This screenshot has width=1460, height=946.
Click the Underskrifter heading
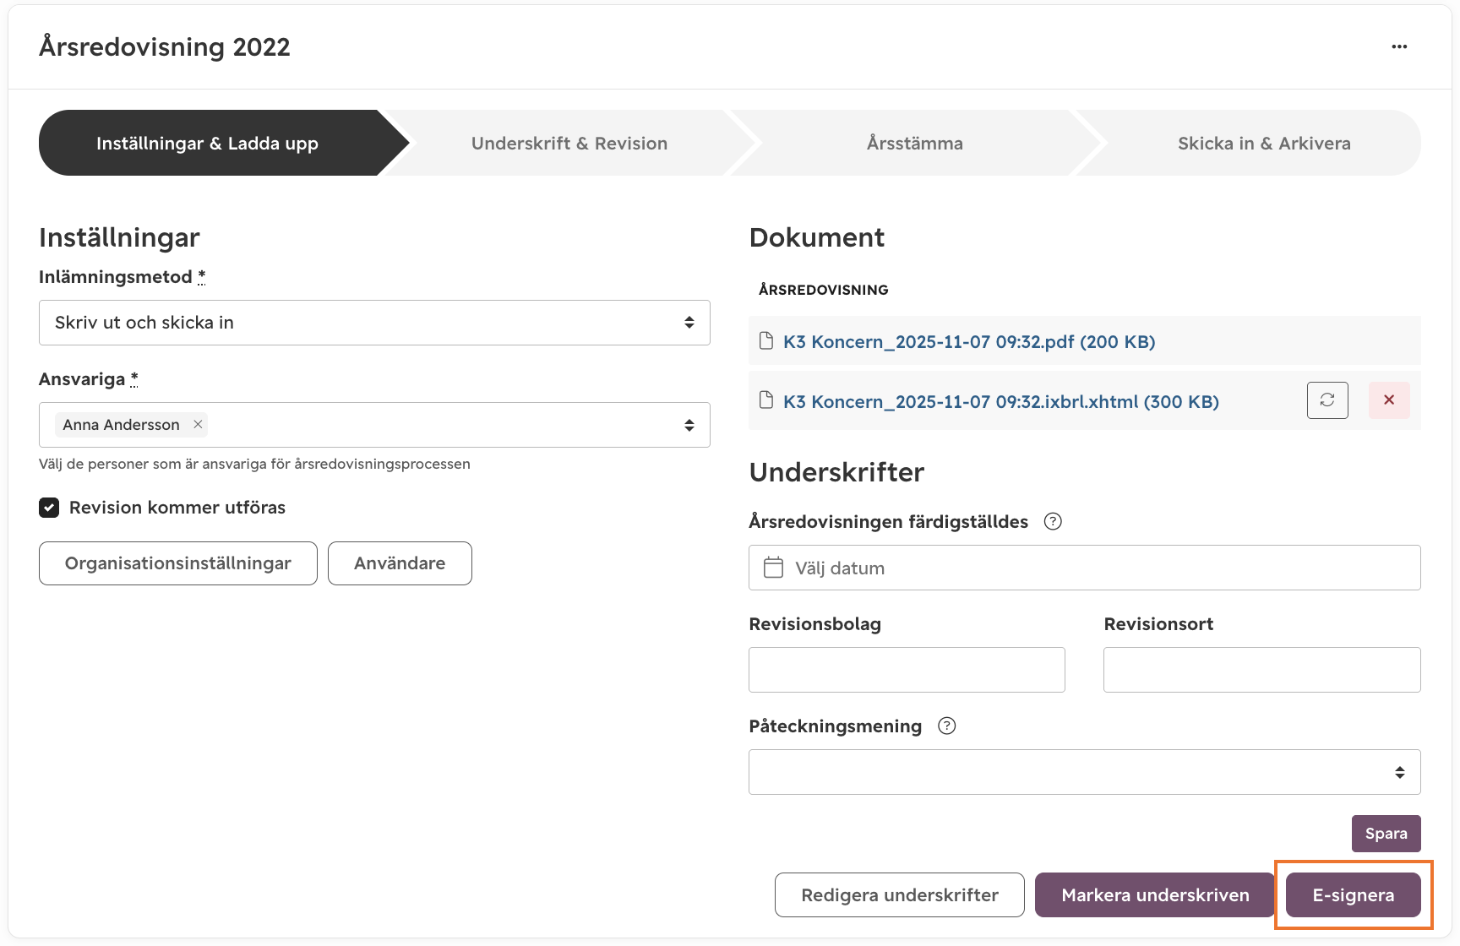(x=836, y=472)
